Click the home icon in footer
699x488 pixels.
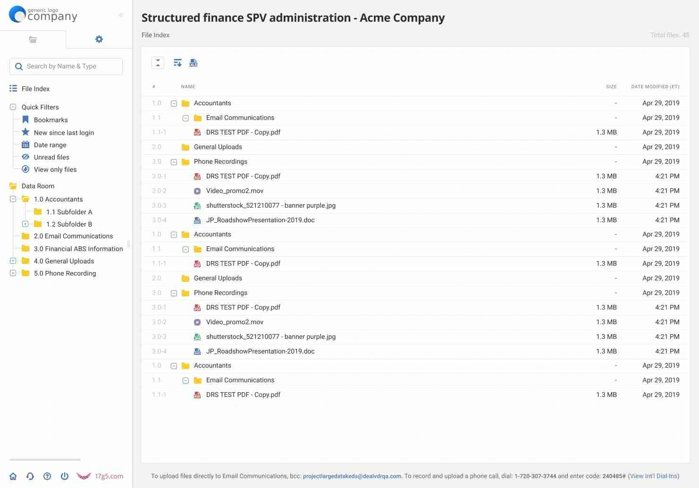[x=13, y=476]
